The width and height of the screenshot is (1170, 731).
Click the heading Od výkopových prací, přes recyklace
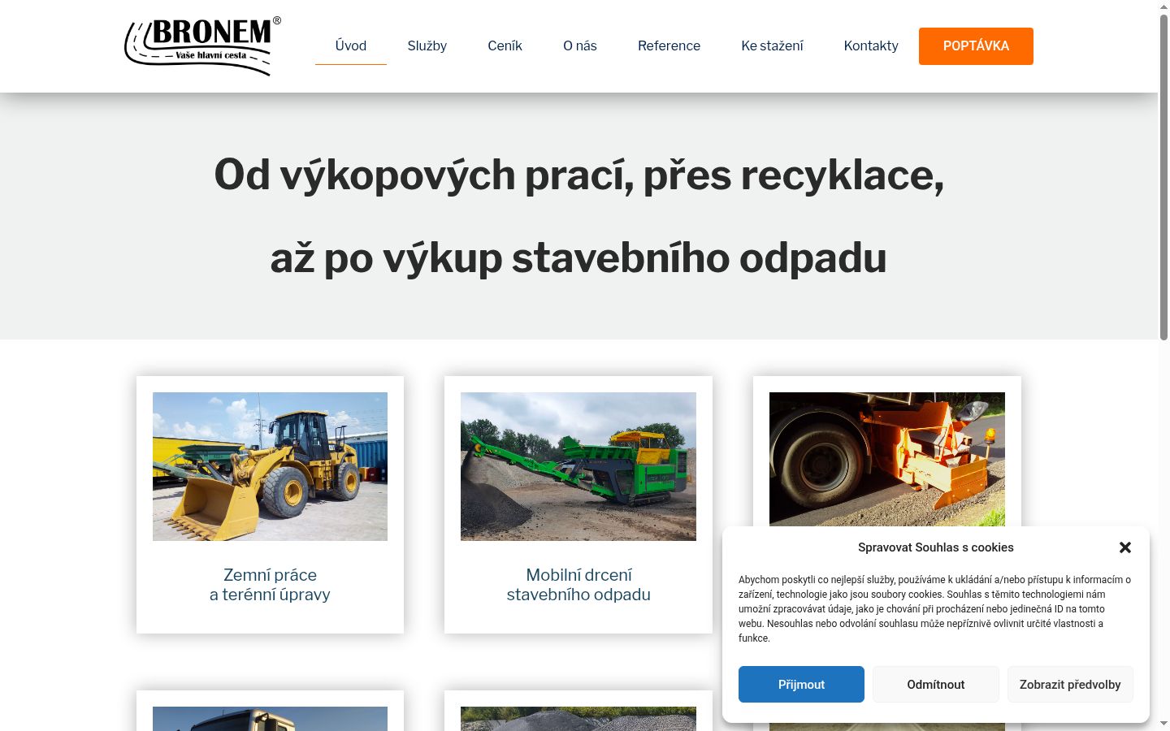click(578, 175)
